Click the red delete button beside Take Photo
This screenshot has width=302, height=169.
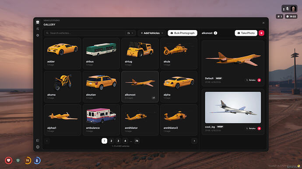(x=261, y=33)
